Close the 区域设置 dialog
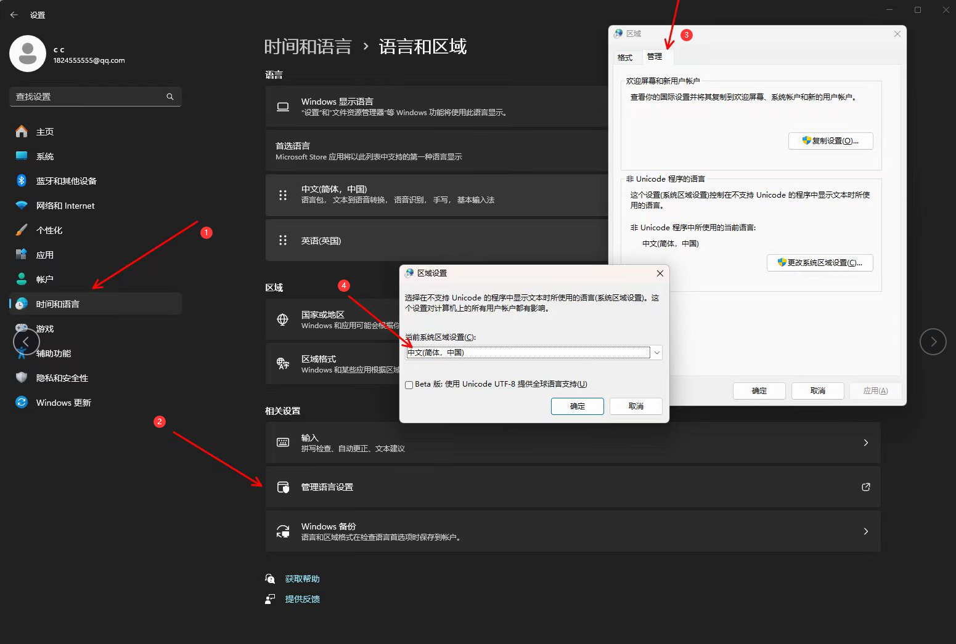Viewport: 956px width, 644px height. pyautogui.click(x=660, y=273)
